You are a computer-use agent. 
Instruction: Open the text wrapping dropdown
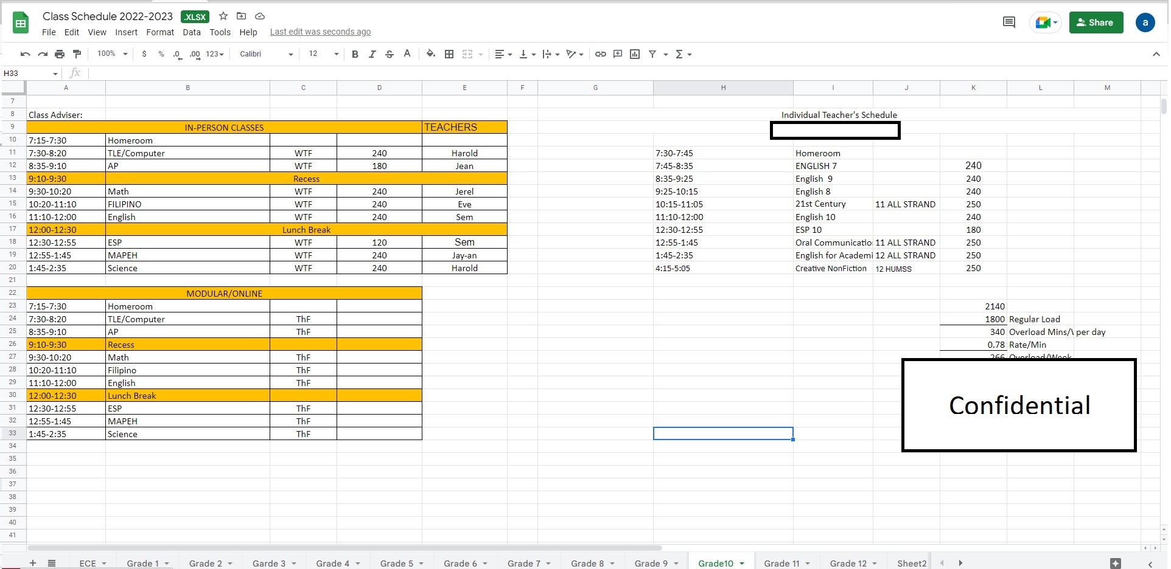[x=551, y=54]
